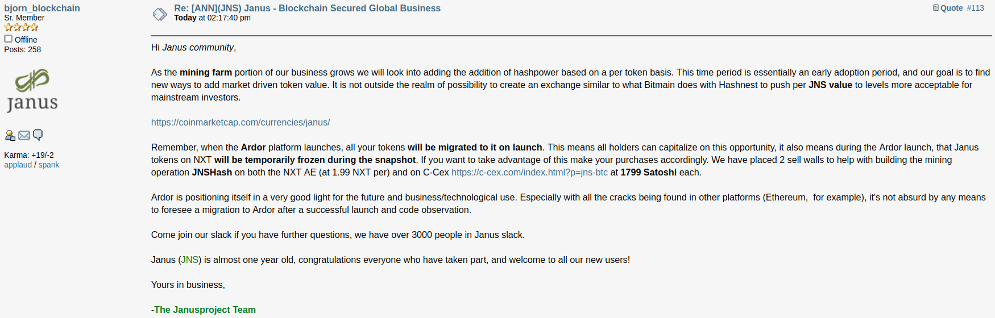
Task: Click the Offline status indicator icon
Action: (8, 39)
